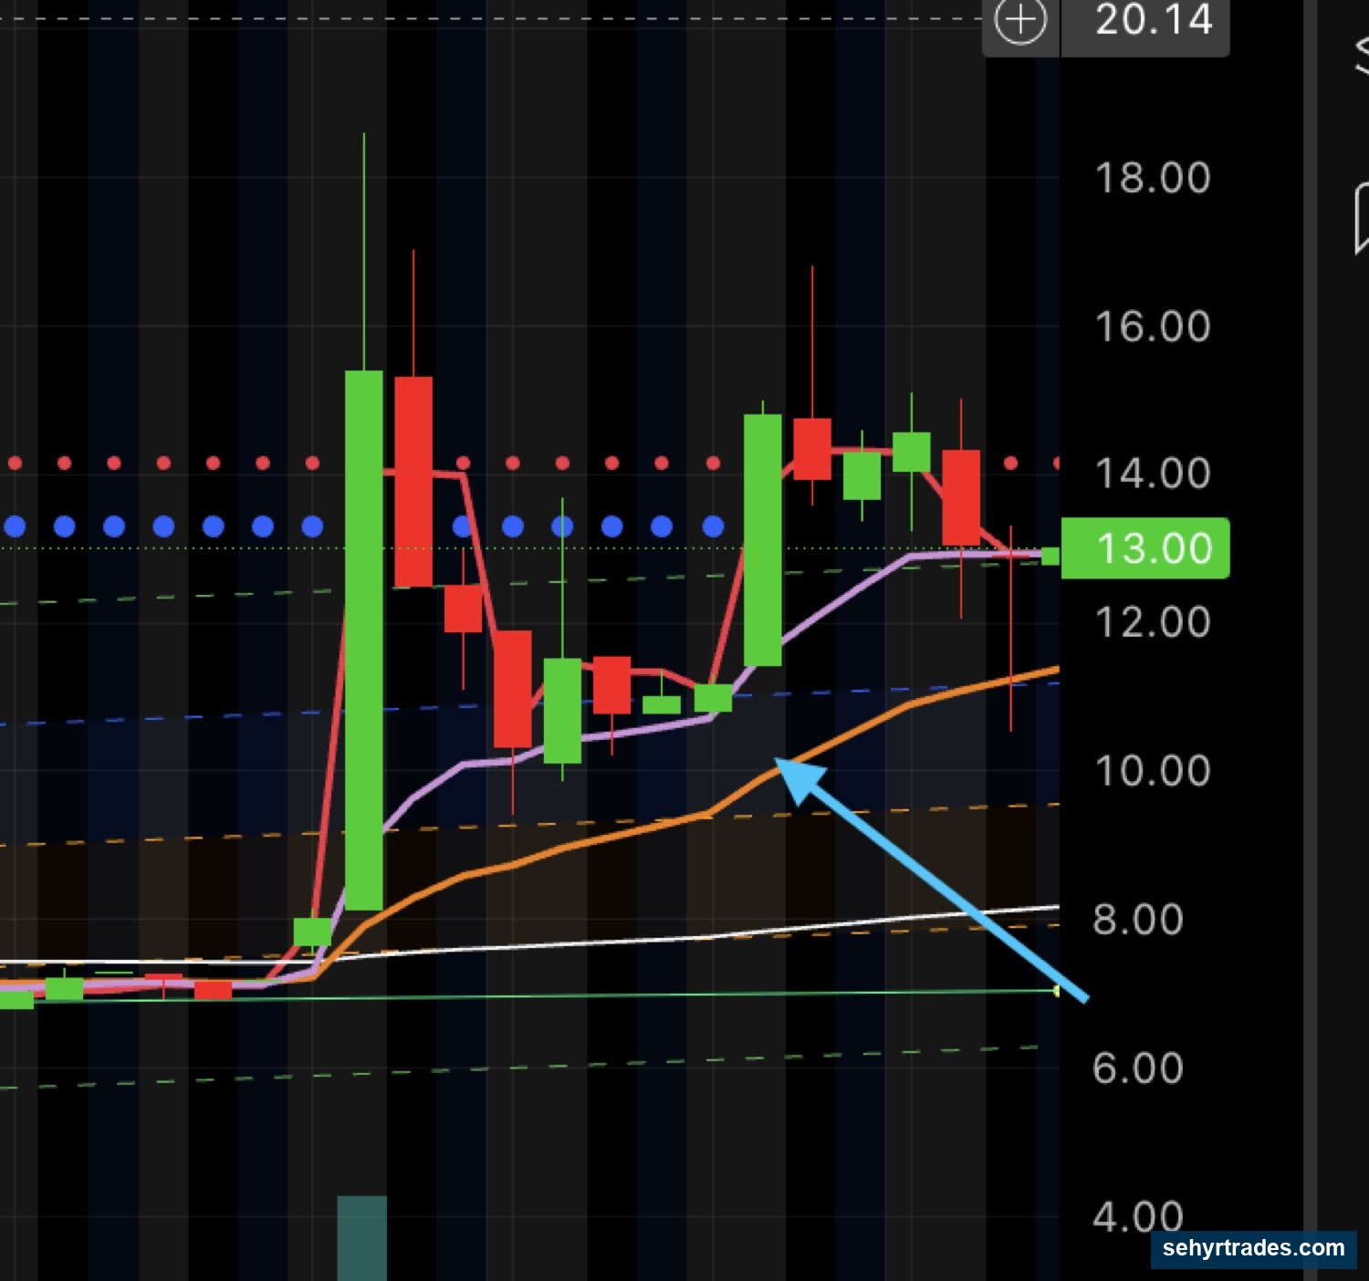Click the 4.00 price axis label

[1138, 1216]
